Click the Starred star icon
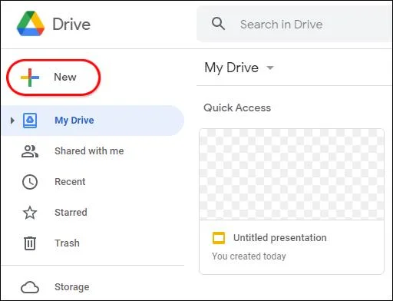Screen dimensions: 393x301 30,213
